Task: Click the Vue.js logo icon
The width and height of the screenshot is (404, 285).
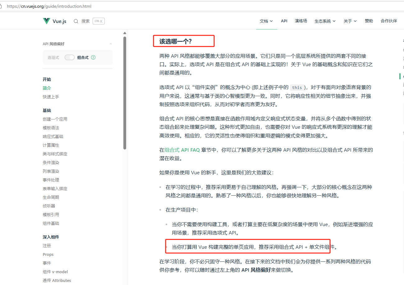Action: (46, 21)
